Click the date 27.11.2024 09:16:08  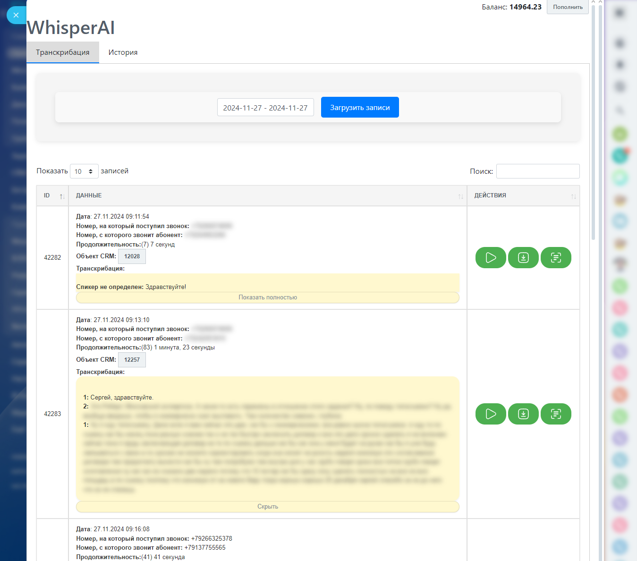tap(121, 529)
